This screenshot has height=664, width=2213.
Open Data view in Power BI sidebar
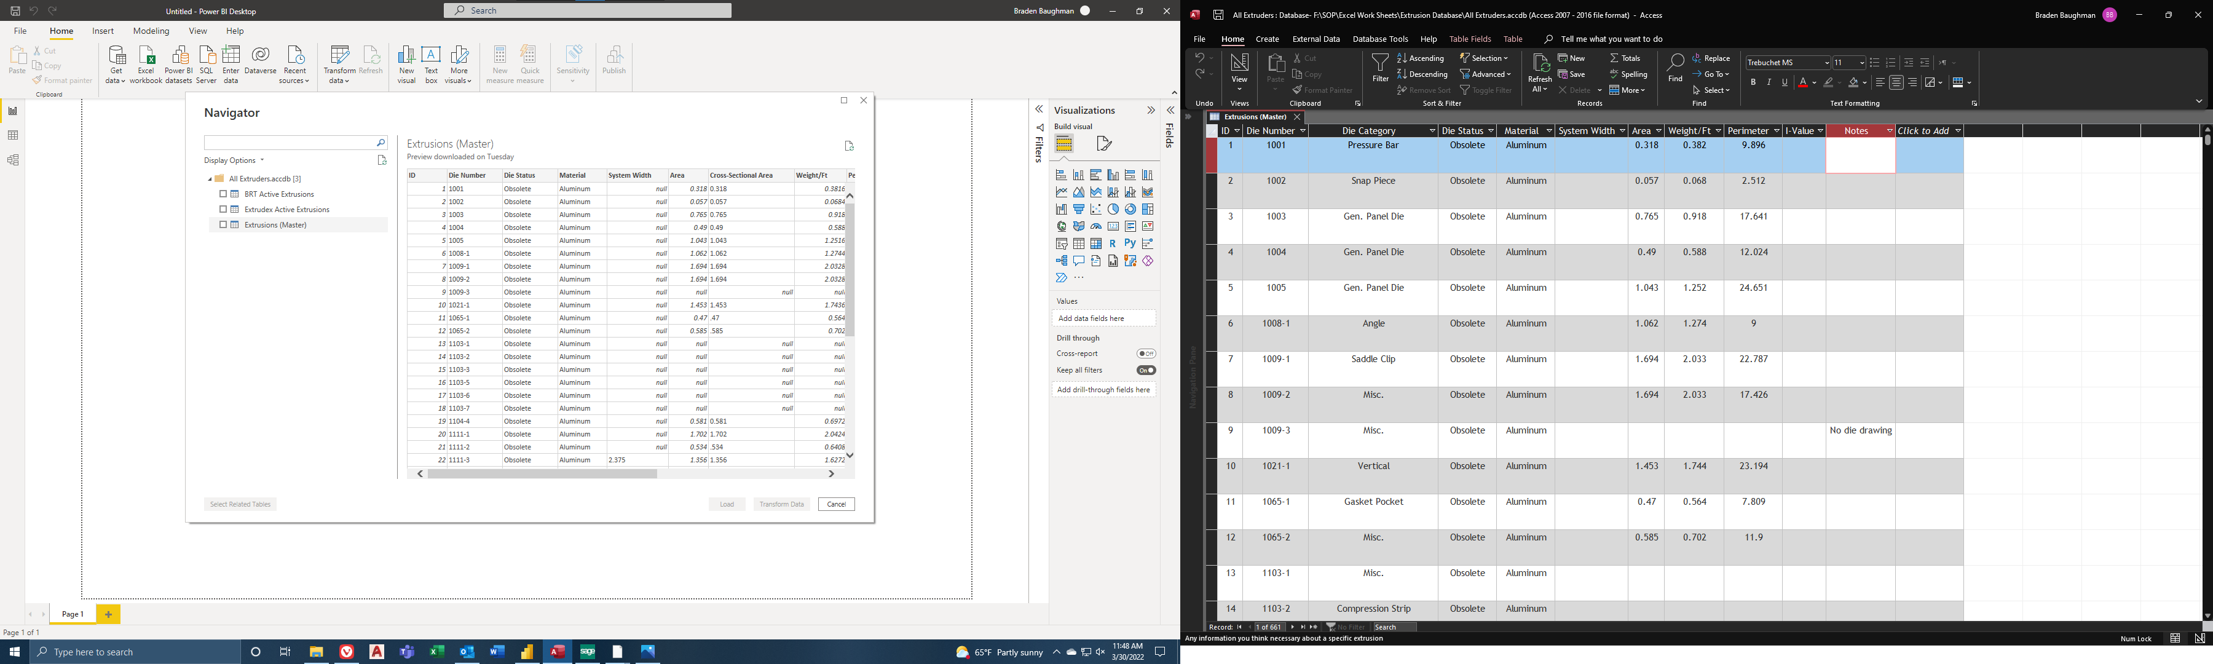(13, 136)
